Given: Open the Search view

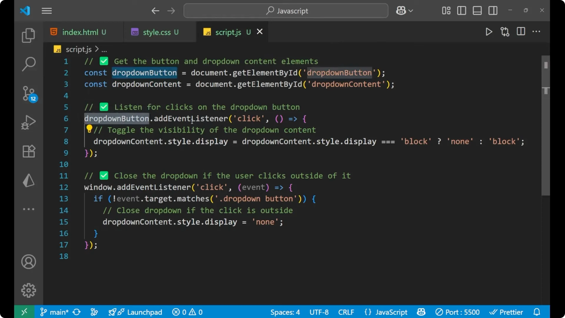Looking at the screenshot, I should 28,64.
